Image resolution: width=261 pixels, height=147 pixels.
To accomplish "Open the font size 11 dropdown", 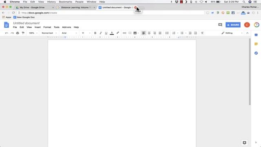I will pyautogui.click(x=86, y=33).
